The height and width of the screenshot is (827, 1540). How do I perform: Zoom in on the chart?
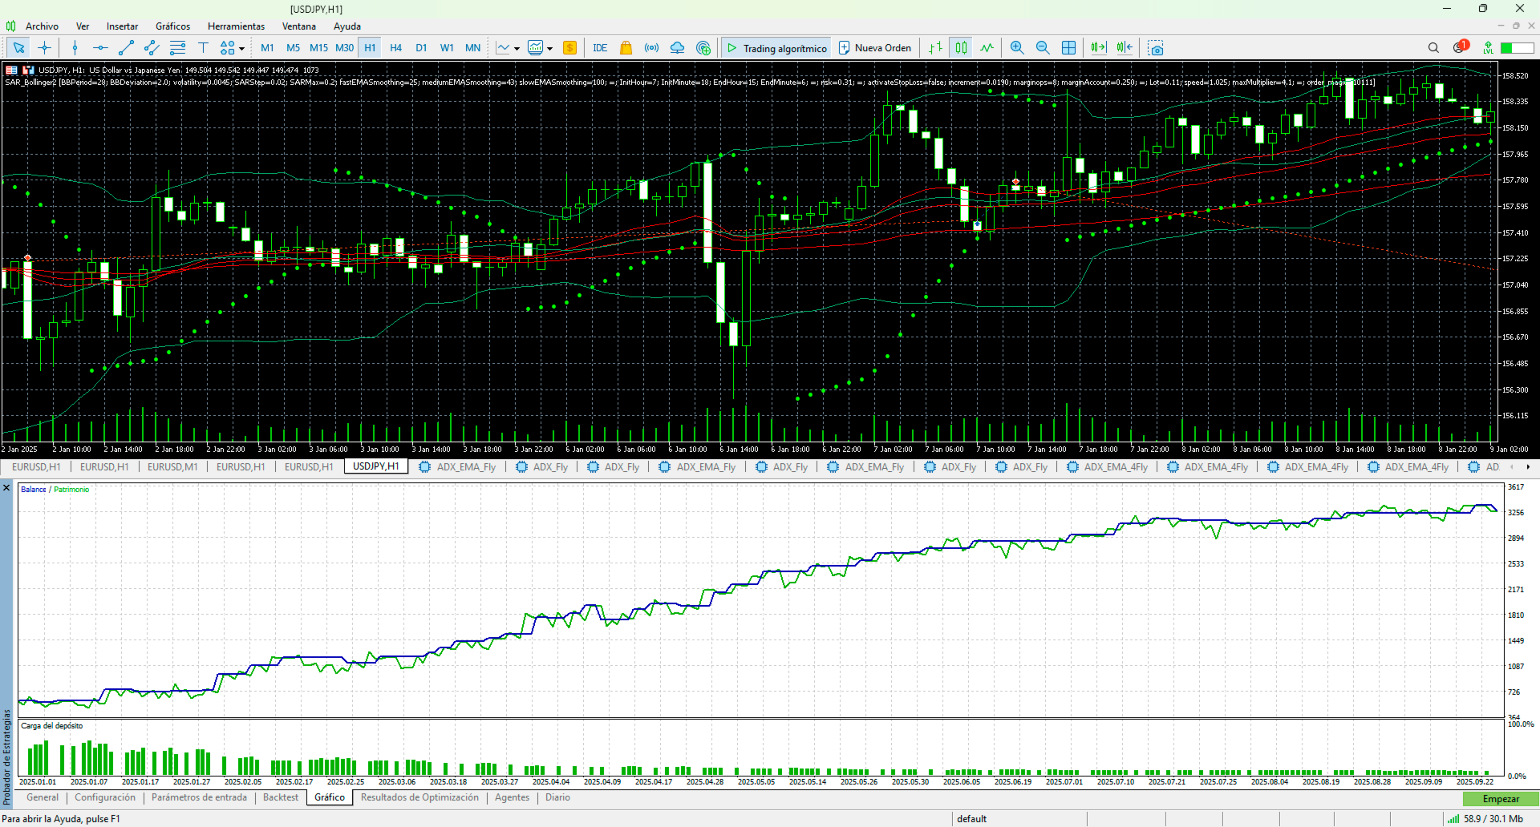[1017, 48]
